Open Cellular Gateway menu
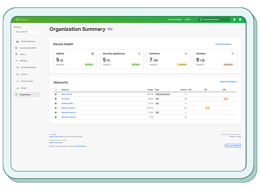Image resolution: width=260 pixels, height=191 pixels. [28, 41]
